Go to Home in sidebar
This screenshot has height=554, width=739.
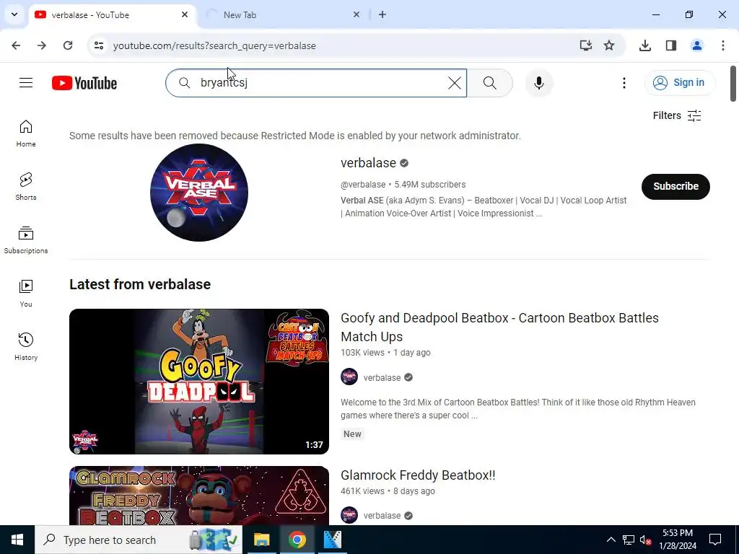(26, 133)
